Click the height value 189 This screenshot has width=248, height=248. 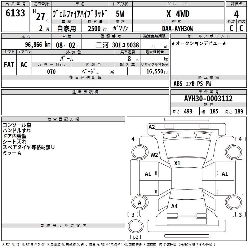point(239,112)
